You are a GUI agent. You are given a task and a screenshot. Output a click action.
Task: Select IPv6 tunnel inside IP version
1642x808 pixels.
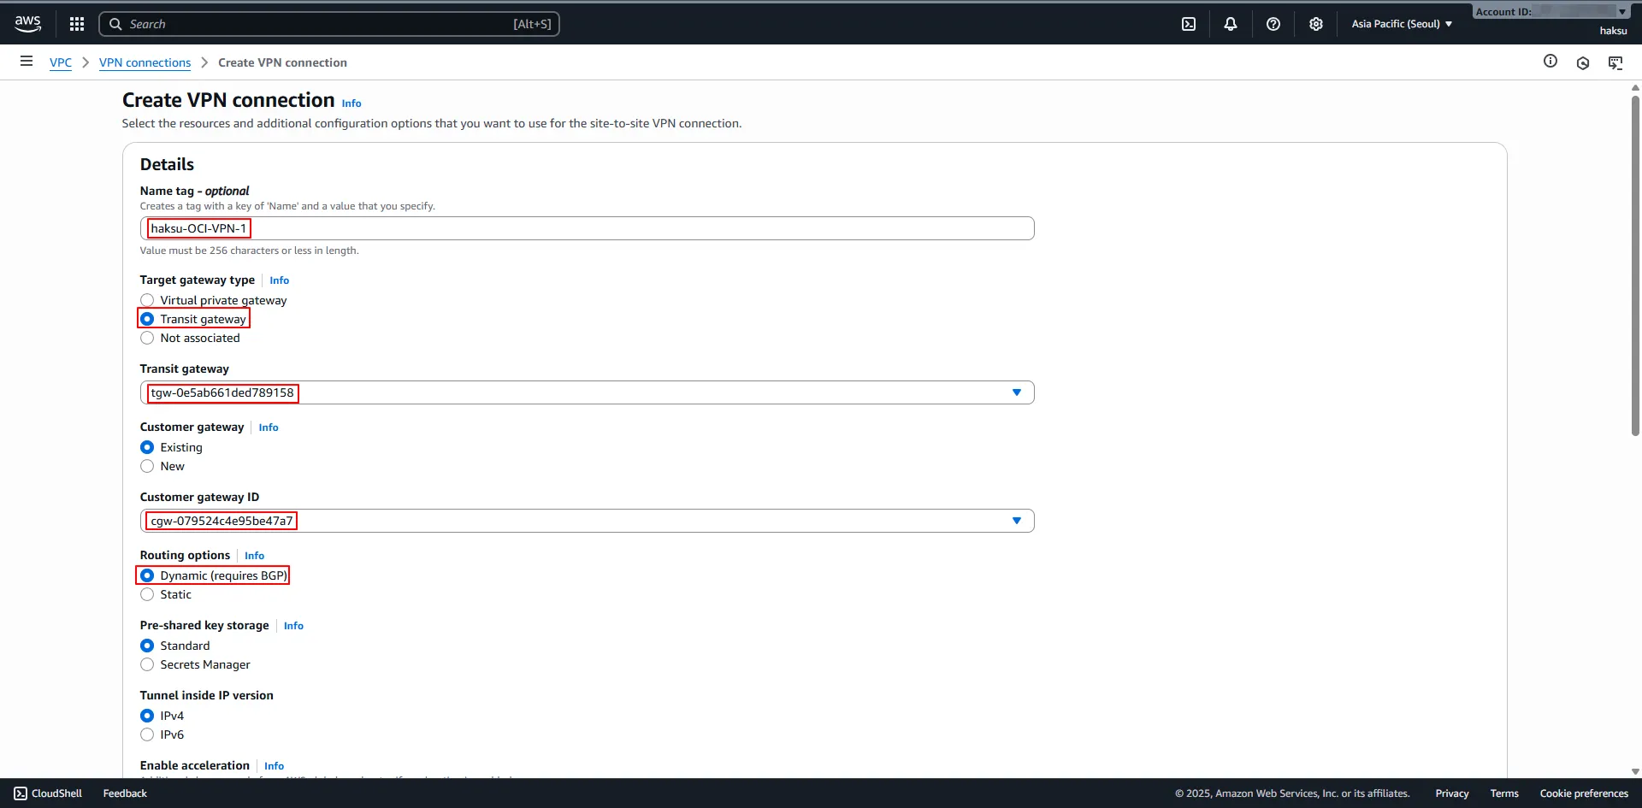coord(147,734)
